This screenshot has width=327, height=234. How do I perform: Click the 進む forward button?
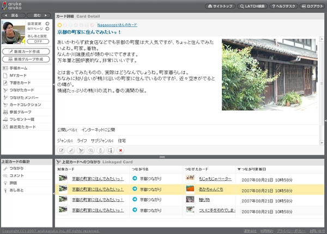point(39,15)
